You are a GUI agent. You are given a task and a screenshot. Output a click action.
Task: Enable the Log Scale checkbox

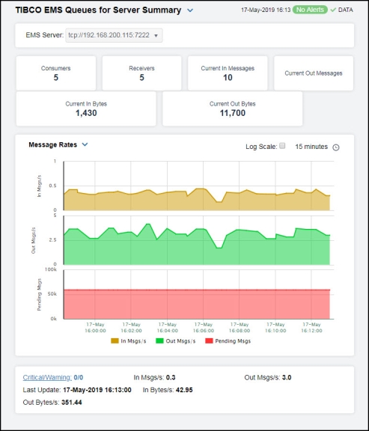(282, 146)
